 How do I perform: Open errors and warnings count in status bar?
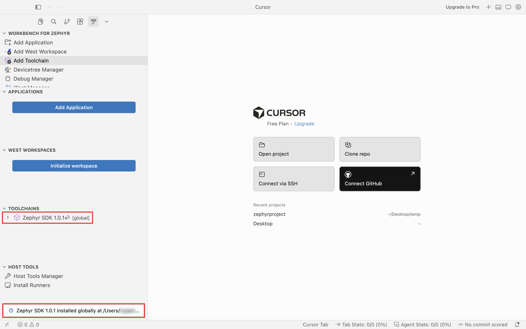[28, 324]
